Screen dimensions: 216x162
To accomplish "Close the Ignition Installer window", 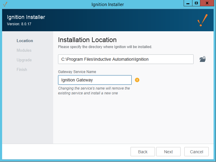I will [x=207, y=3].
